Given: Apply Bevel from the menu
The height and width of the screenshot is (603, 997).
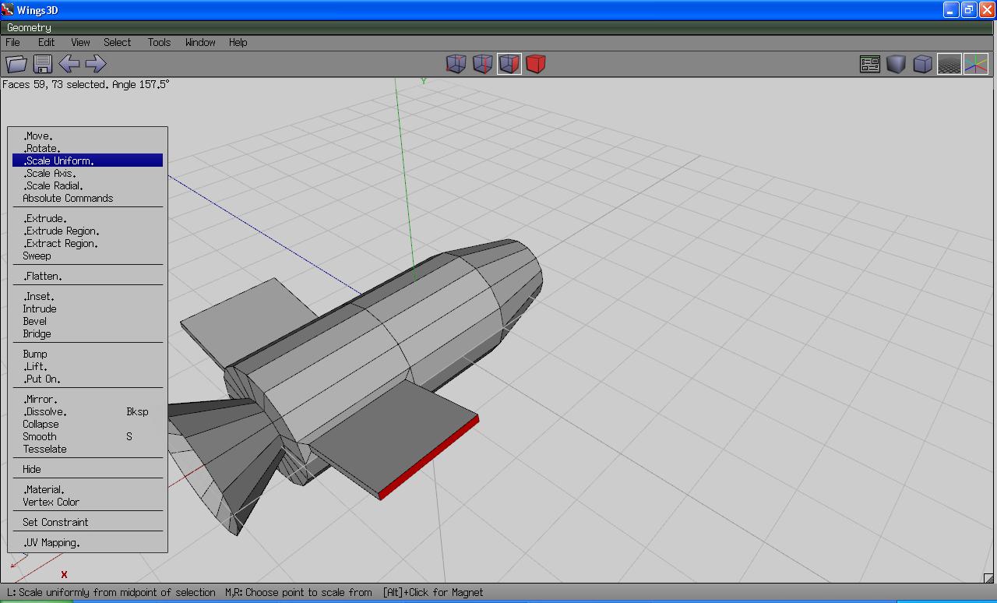Looking at the screenshot, I should tap(87, 321).
